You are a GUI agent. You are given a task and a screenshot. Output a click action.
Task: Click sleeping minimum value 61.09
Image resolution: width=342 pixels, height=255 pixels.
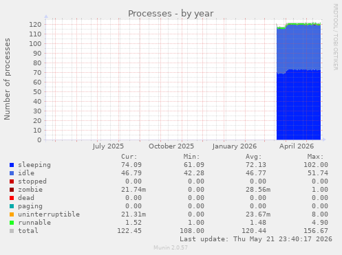194,165
